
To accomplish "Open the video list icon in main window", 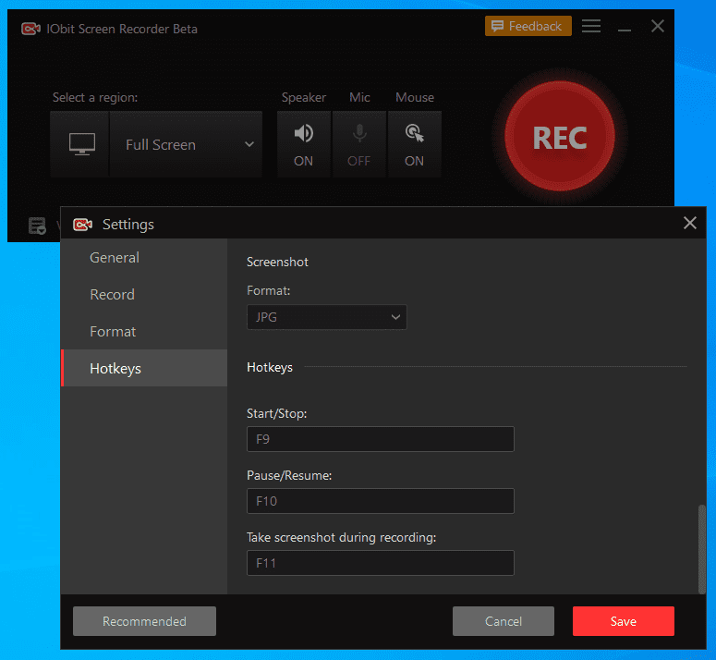I will 37,226.
